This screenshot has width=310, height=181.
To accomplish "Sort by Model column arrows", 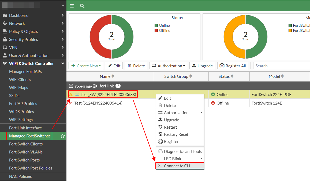I will click(x=282, y=76).
